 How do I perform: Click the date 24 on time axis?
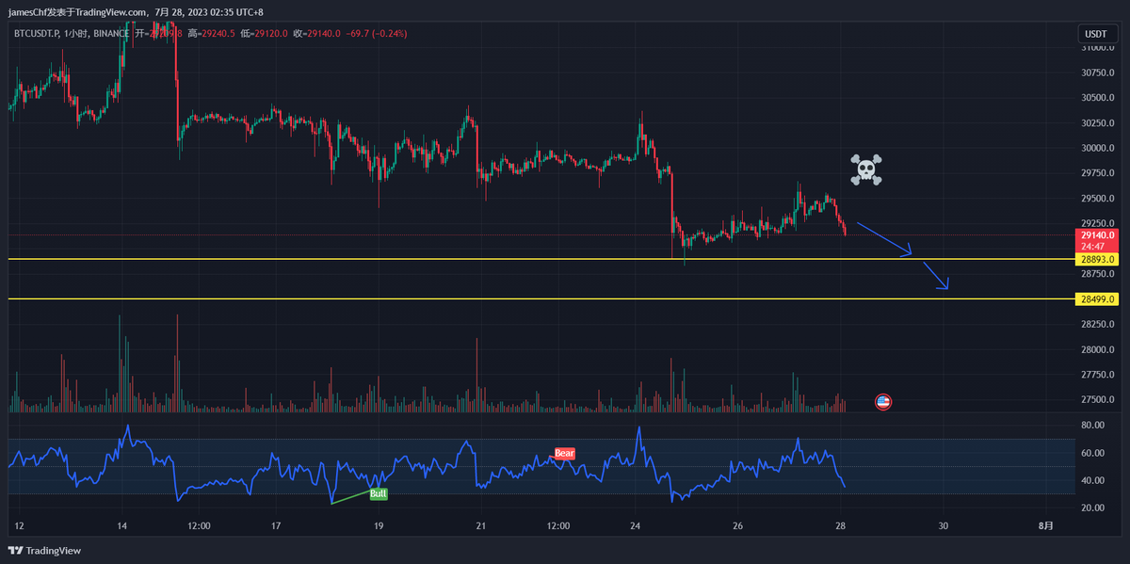click(636, 526)
